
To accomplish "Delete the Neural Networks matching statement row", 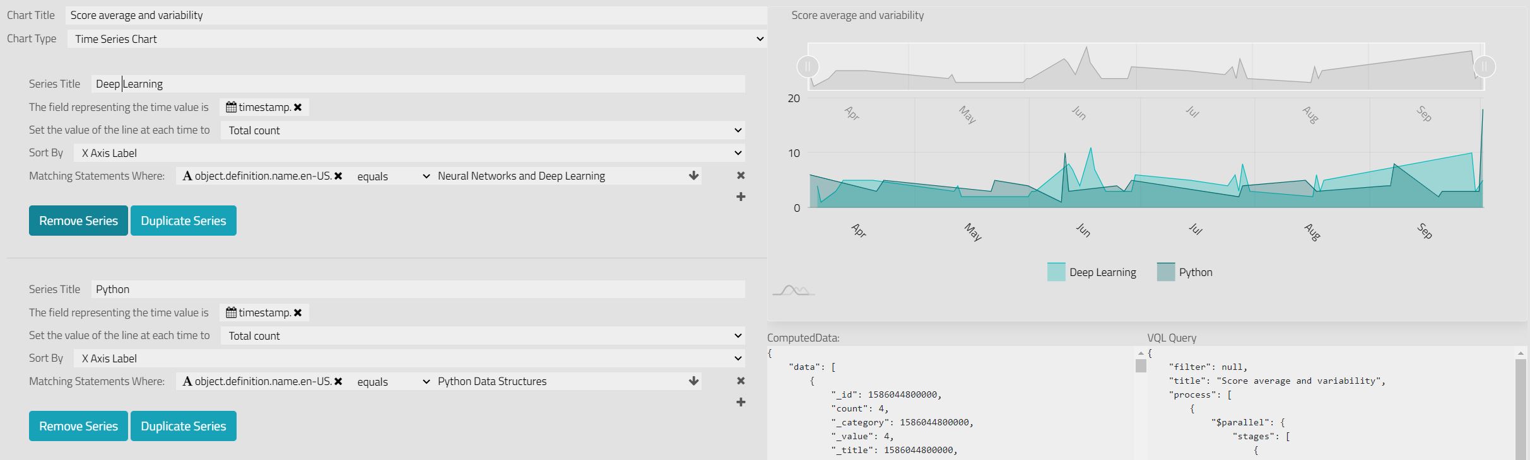I will [x=741, y=176].
